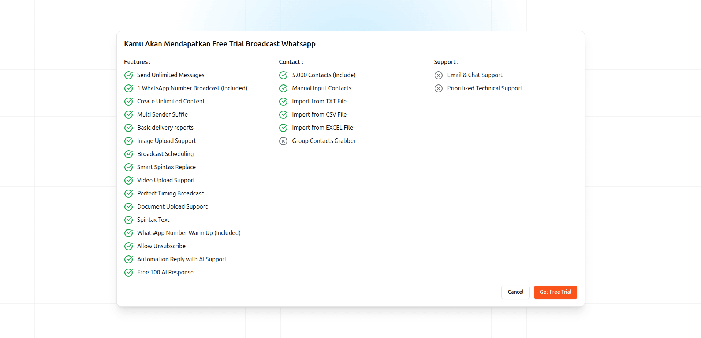Click check icon next to 5.000 Contacts

tap(283, 75)
